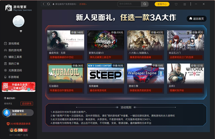Click the 巫师3 title text

pyautogui.click(x=172, y=86)
